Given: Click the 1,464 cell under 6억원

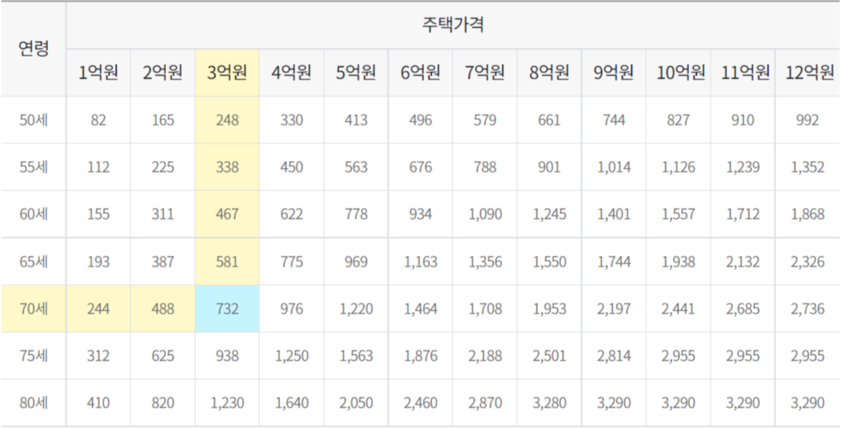Looking at the screenshot, I should 420,309.
